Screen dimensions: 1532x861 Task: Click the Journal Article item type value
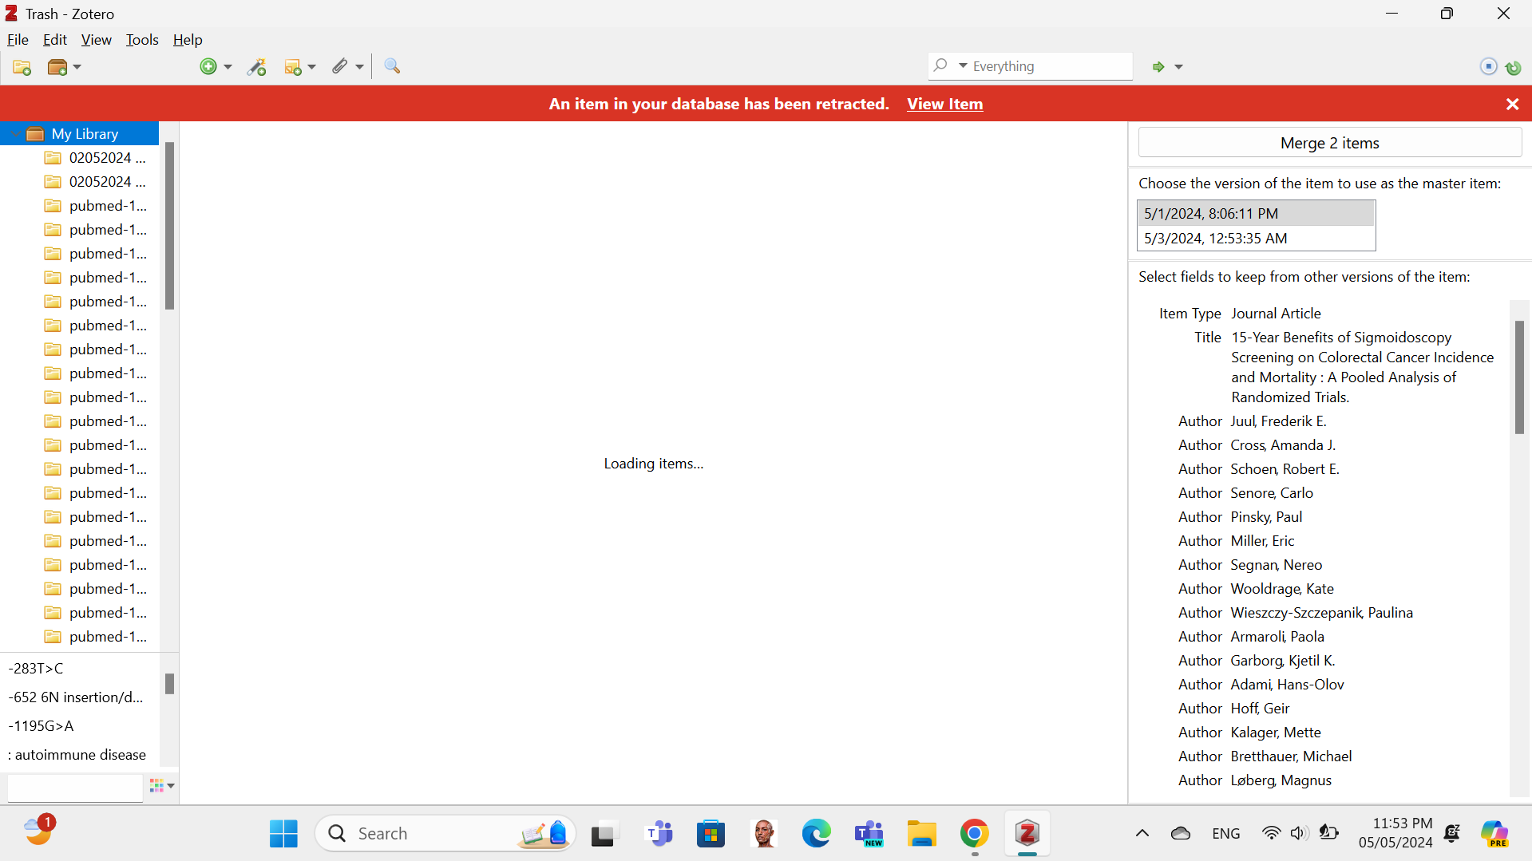[1276, 314]
